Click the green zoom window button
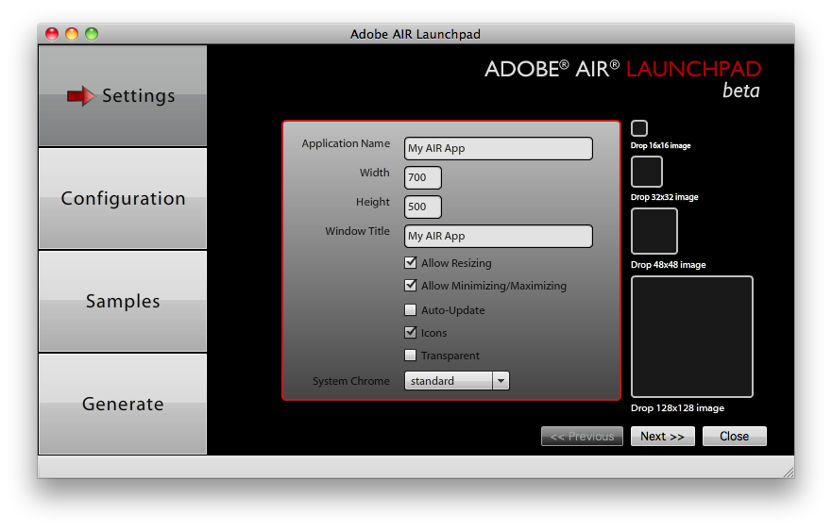832x530 pixels. (x=92, y=34)
